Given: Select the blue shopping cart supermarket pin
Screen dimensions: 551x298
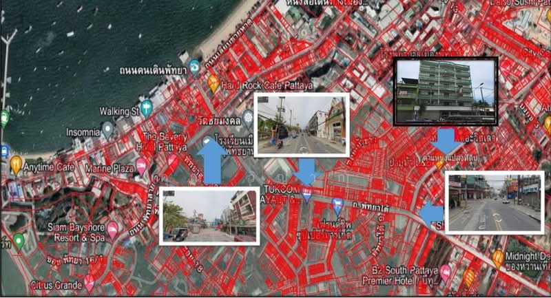Looking at the screenshot, I should tap(337, 206).
